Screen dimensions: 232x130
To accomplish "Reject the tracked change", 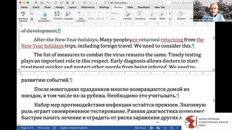I will click(x=162, y=15).
